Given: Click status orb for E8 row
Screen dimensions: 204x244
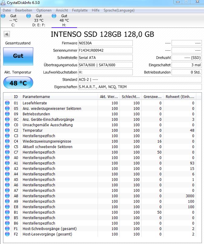Looking at the screenshot, I should [x=7, y=207].
